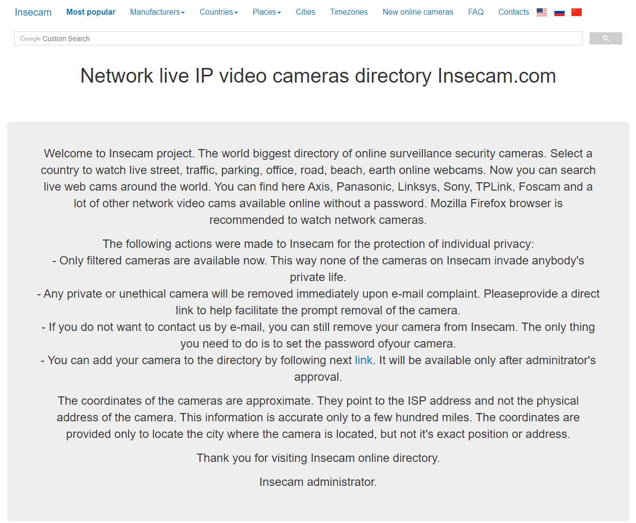Click the "Insecam administrator." signature text
Viewport: 636px width, 523px height.
[318, 482]
